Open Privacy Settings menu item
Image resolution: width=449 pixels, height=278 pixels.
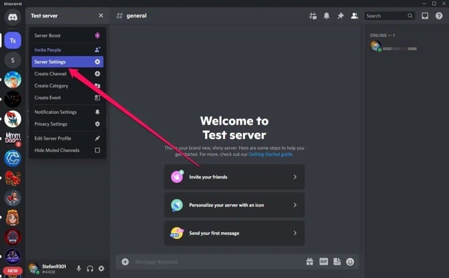67,124
